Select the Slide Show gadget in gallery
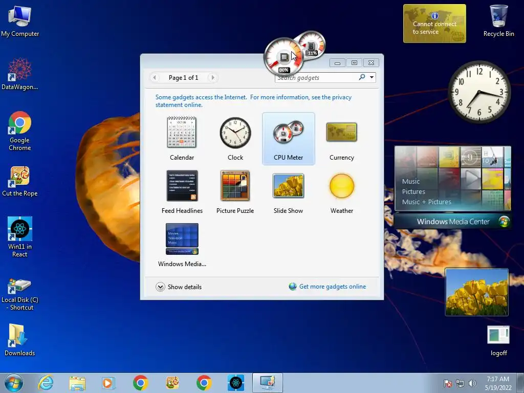This screenshot has height=393, width=524. click(x=289, y=192)
